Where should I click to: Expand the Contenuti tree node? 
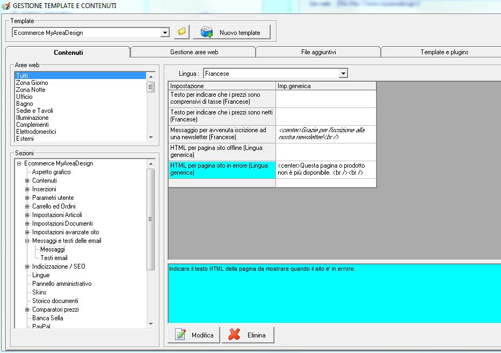coord(27,181)
